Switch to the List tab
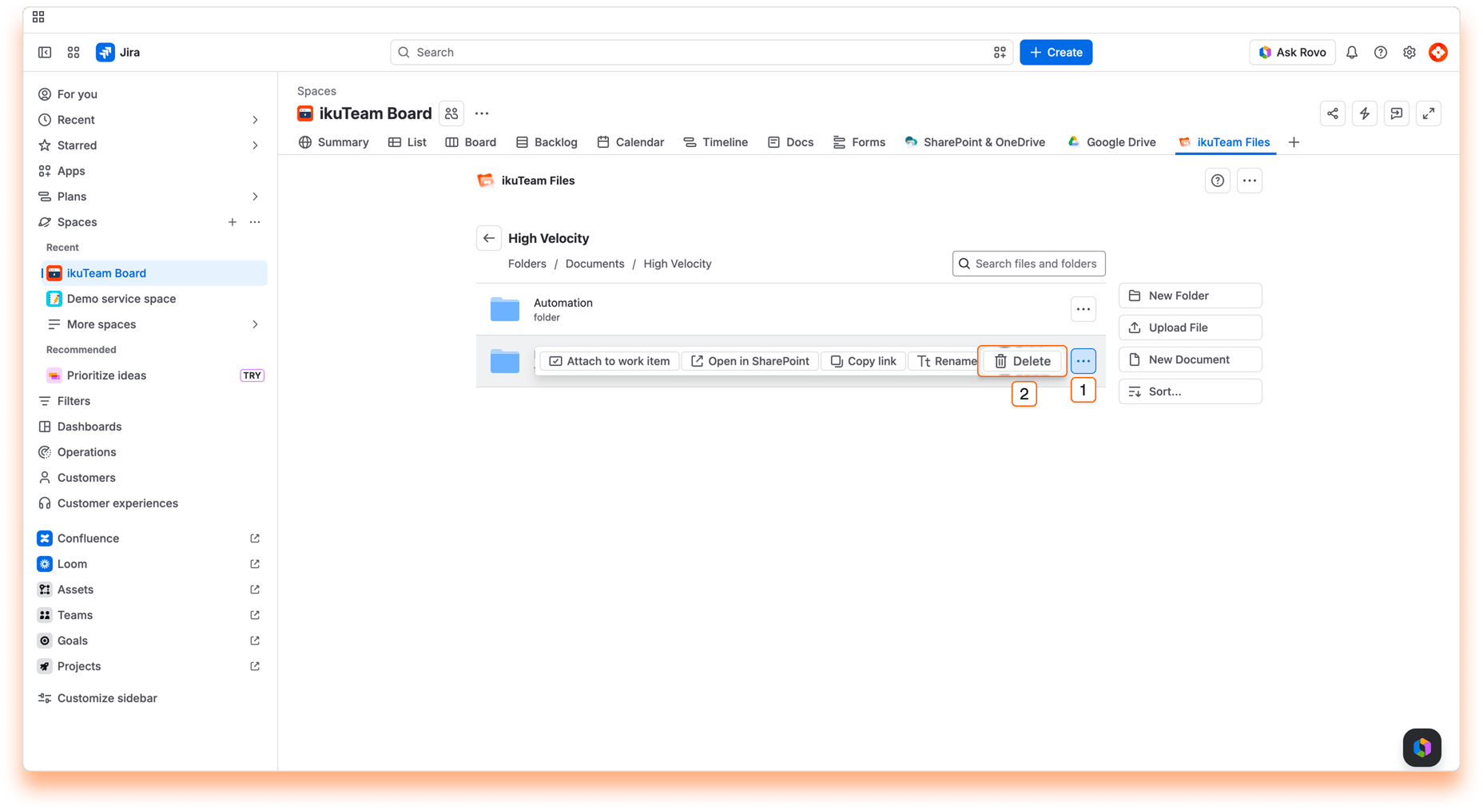The image size is (1483, 810). click(408, 142)
